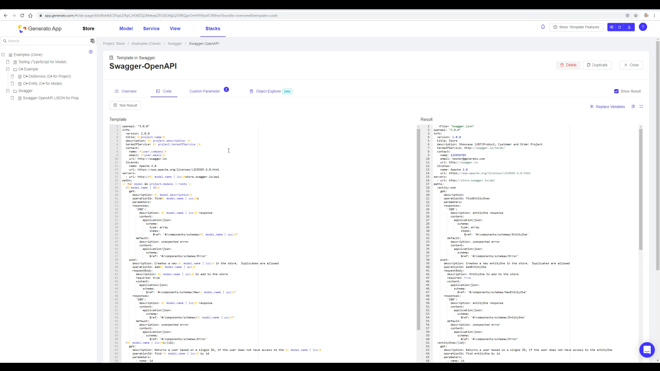Click into the sidebar Search field

(x=48, y=41)
